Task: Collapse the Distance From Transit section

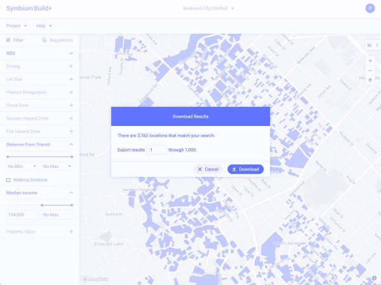Action: [x=71, y=144]
